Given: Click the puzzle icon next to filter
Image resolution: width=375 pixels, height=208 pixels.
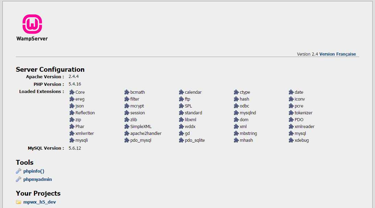Looking at the screenshot, I should (x=127, y=99).
